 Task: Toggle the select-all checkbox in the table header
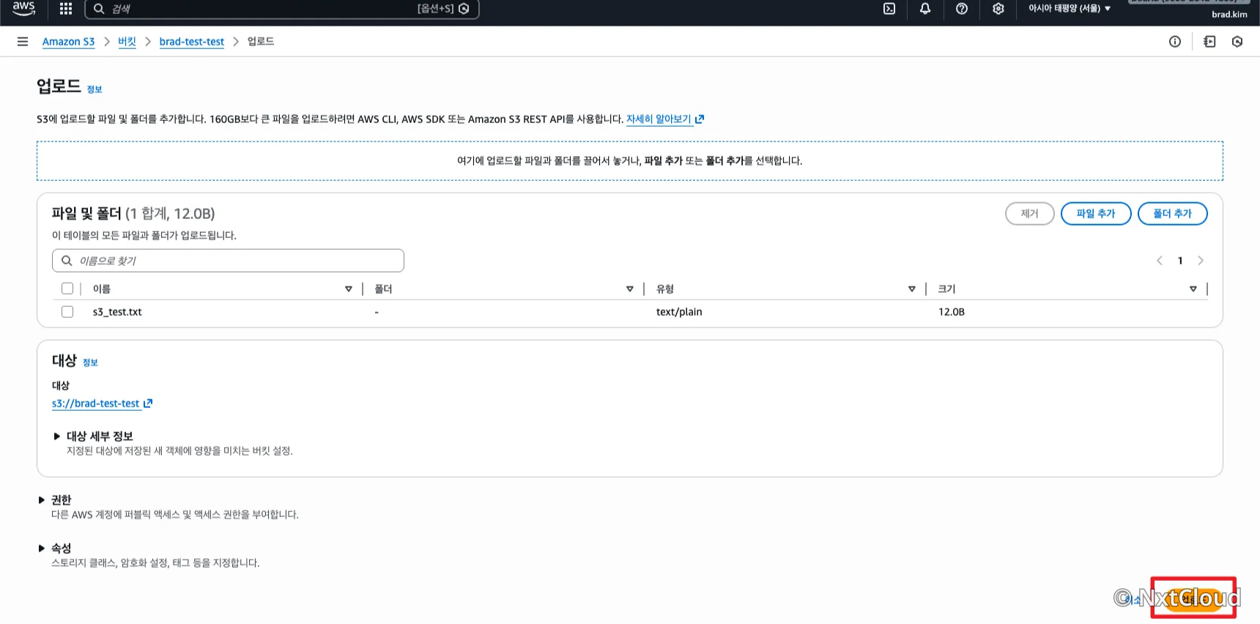[x=67, y=289]
